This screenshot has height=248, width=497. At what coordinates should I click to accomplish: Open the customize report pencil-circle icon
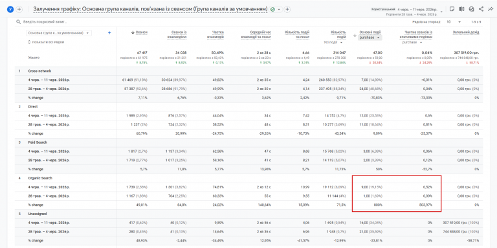[471, 9]
